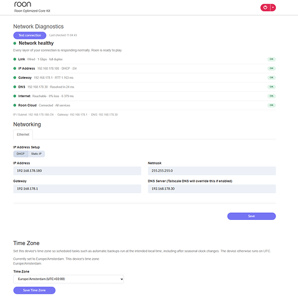Click the Netmask input field
The width and height of the screenshot is (298, 298).
click(x=212, y=171)
